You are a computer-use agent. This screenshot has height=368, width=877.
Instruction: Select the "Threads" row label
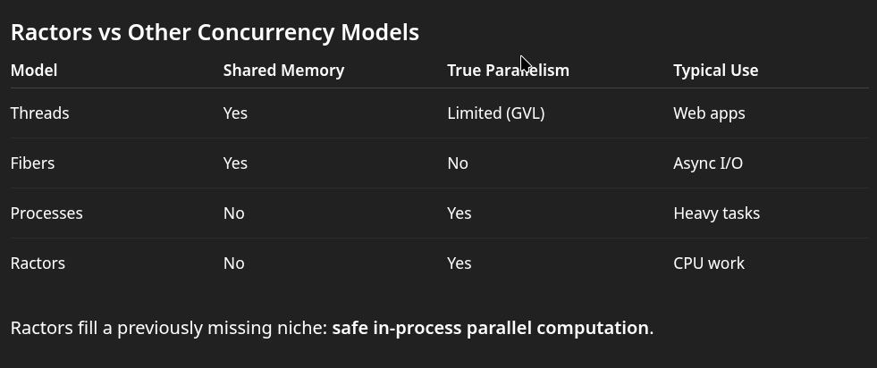(39, 113)
